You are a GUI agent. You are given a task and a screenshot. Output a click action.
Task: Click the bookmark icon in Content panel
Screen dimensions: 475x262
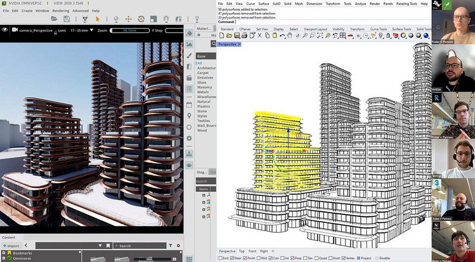click(108, 245)
